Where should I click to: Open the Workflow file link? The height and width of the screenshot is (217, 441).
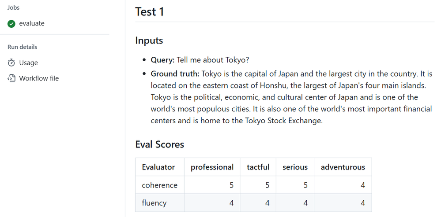39,78
